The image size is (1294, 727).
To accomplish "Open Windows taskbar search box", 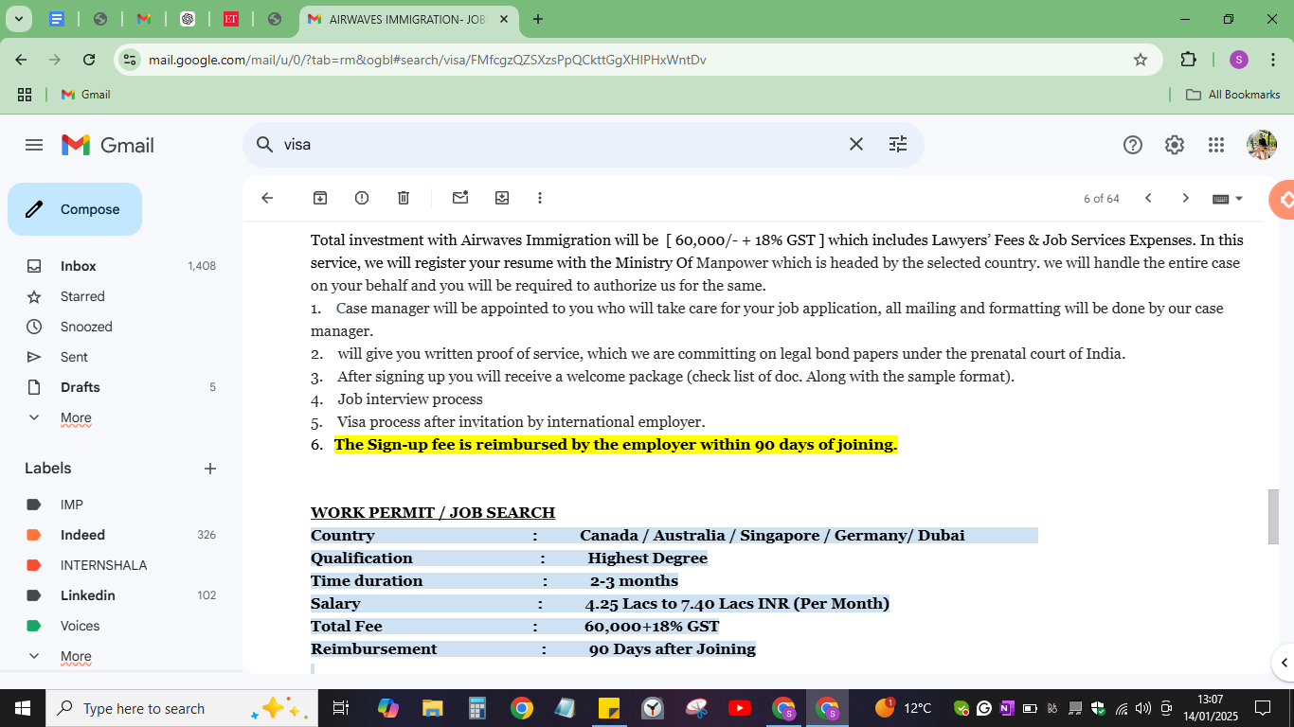I will point(180,708).
